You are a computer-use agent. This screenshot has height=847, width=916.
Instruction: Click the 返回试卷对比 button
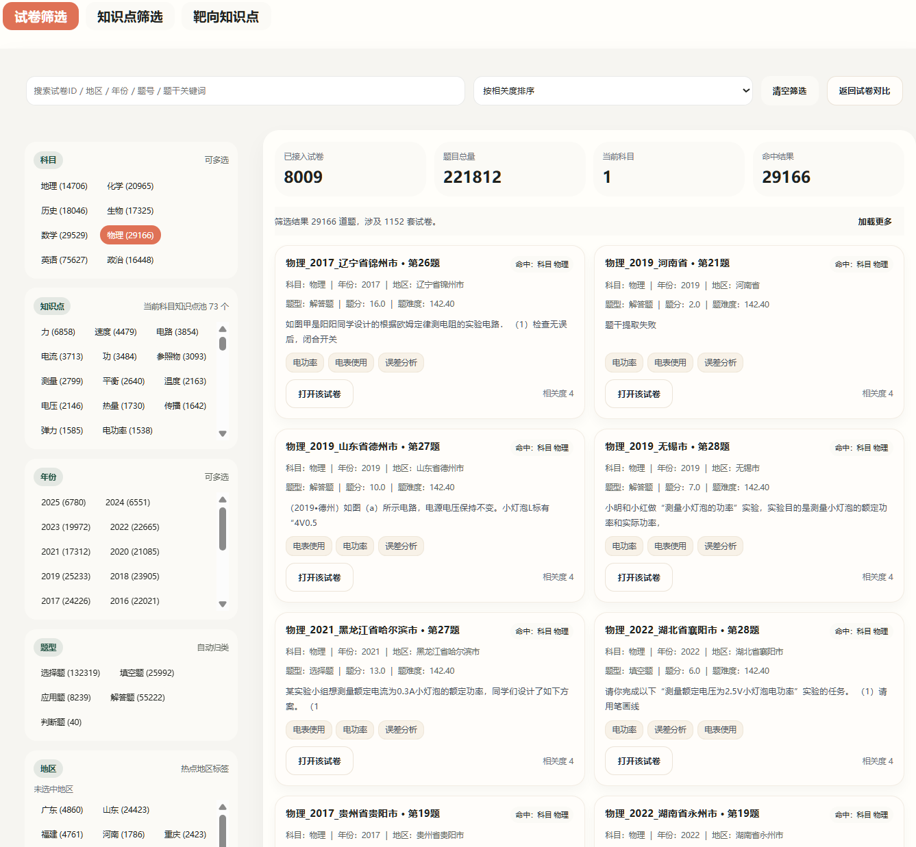[865, 91]
